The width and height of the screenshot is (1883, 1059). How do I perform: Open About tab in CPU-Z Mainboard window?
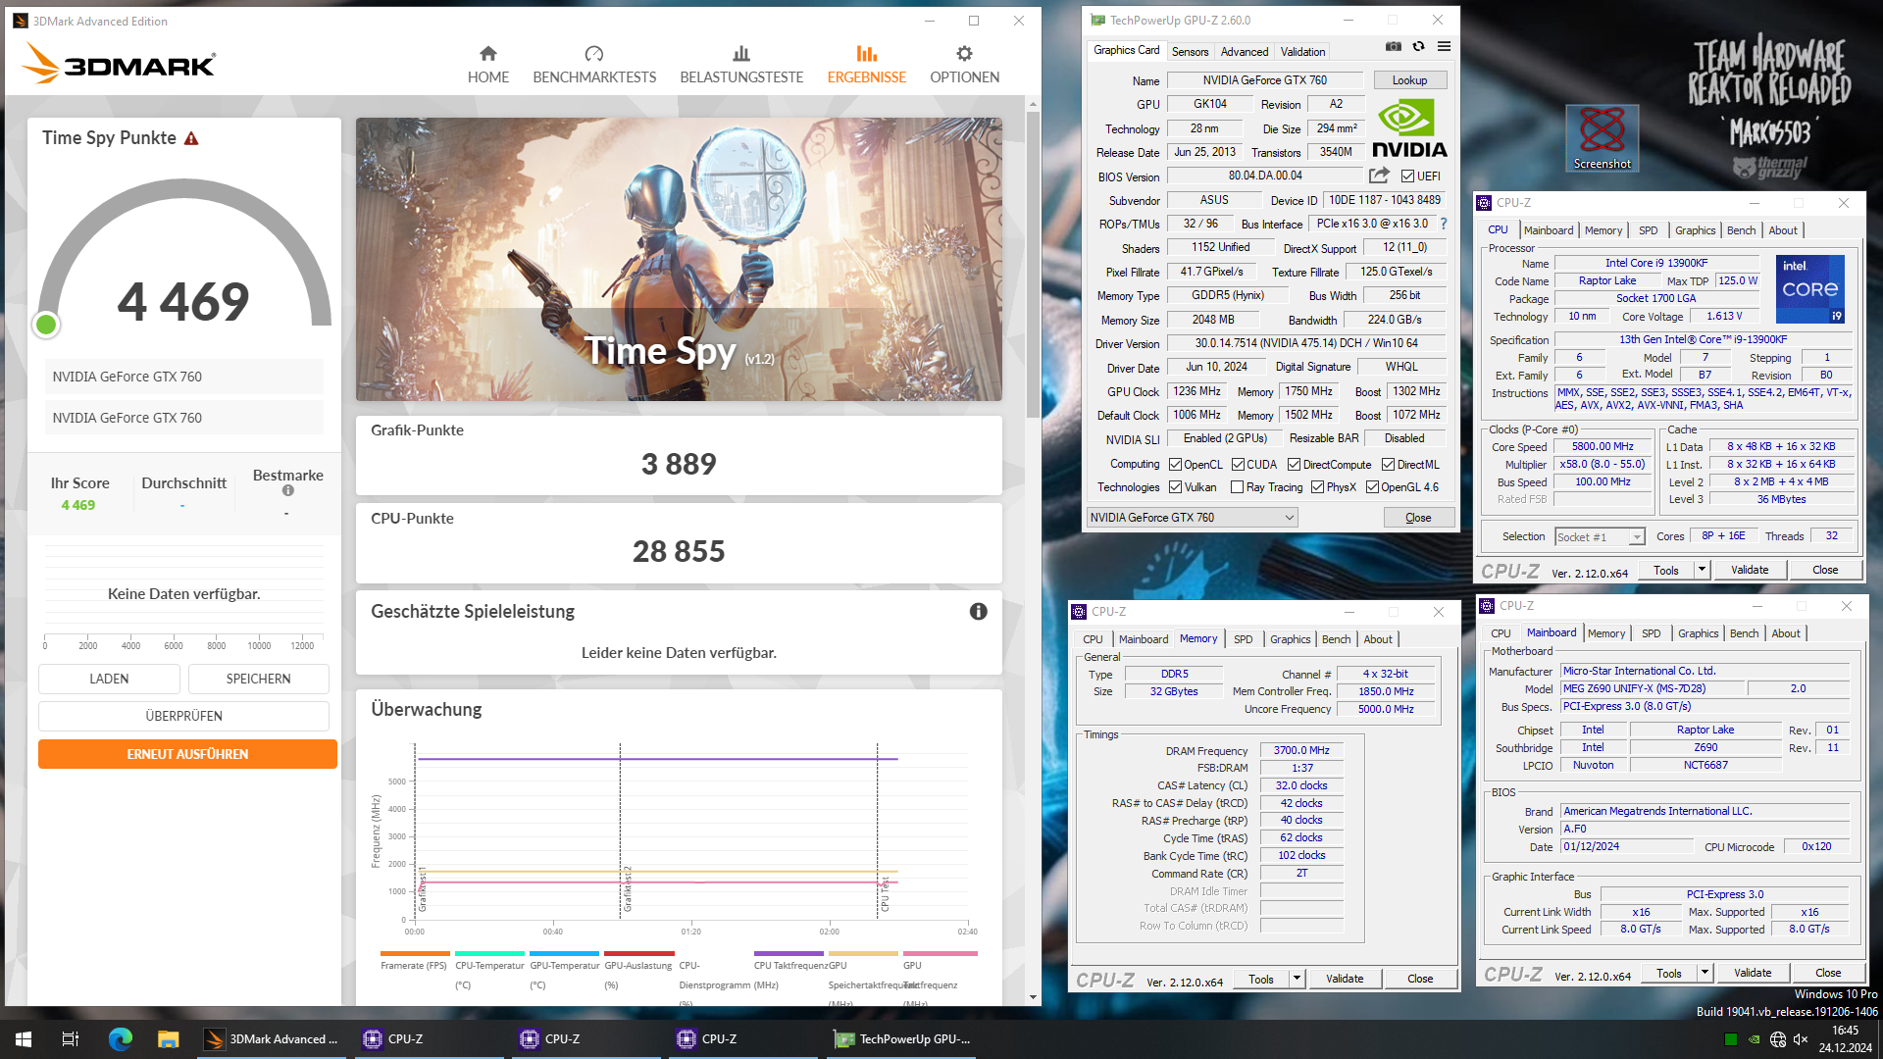(x=1785, y=633)
